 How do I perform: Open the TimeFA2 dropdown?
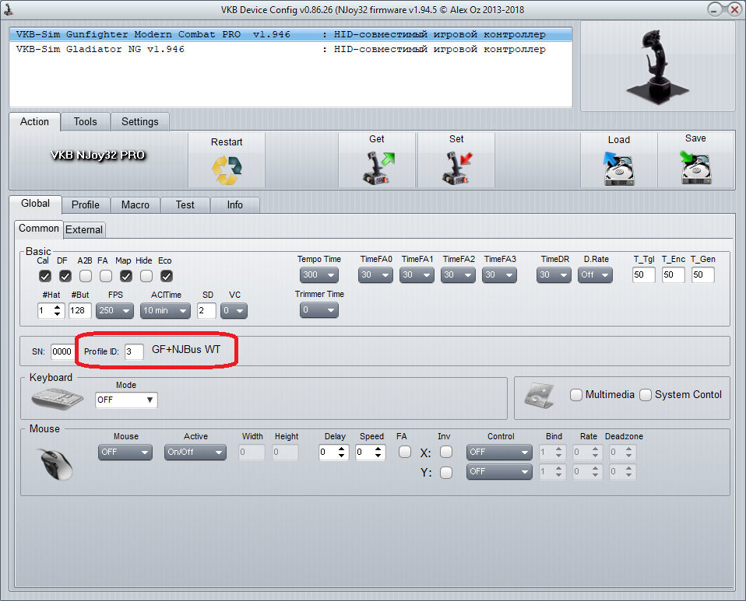(x=458, y=274)
